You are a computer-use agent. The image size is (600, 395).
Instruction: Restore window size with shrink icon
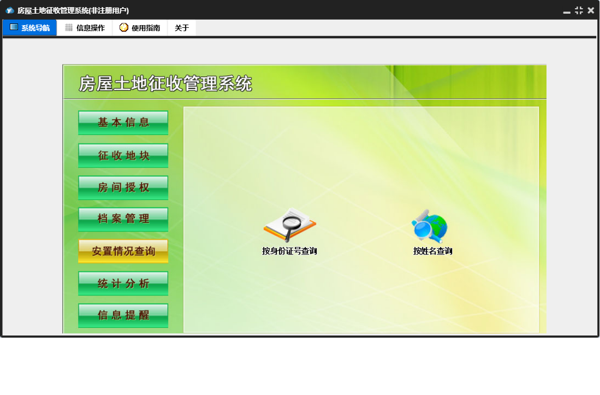(x=579, y=10)
